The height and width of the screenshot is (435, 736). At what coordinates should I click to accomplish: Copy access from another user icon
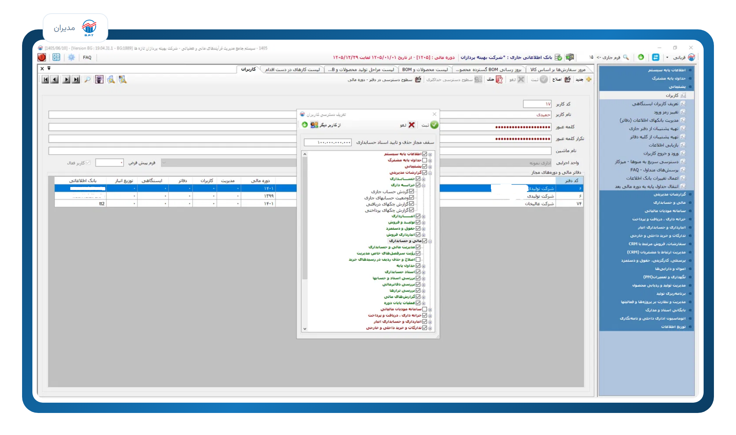click(314, 125)
